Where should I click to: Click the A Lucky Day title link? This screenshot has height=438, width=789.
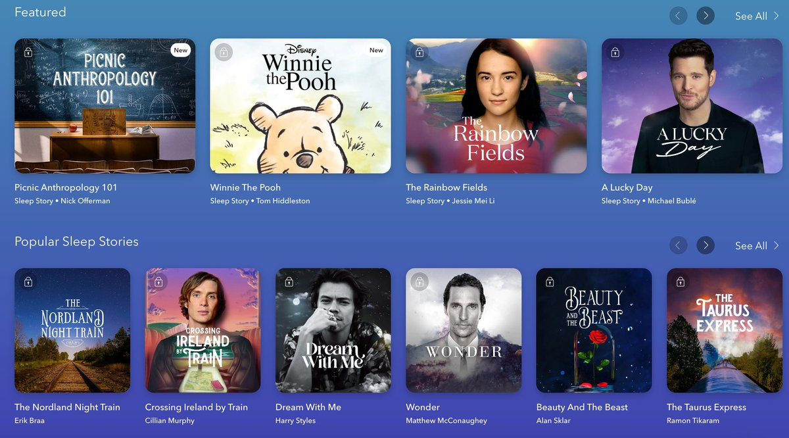[627, 187]
